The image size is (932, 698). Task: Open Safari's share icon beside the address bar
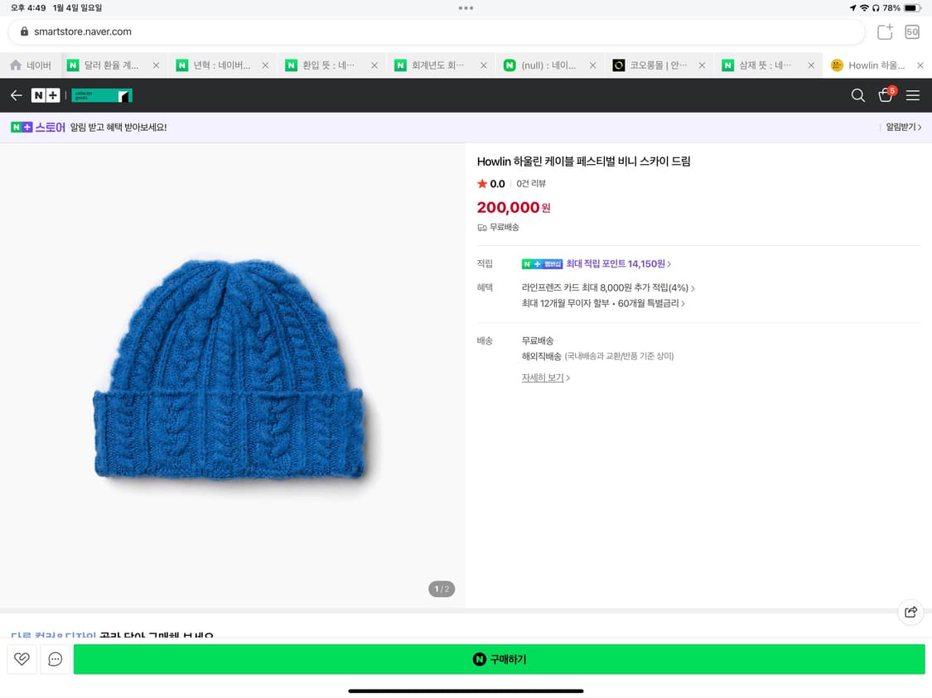coord(884,31)
